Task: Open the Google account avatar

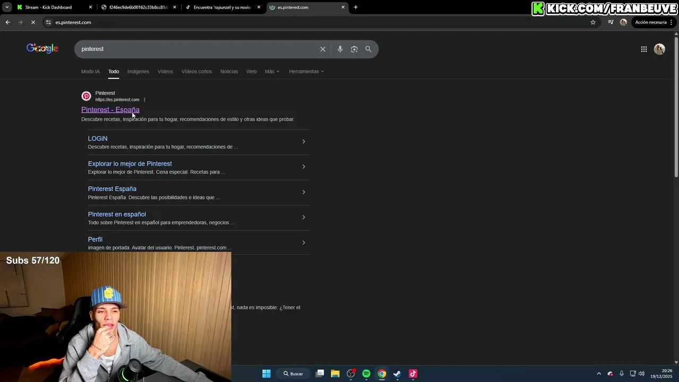Action: tap(659, 49)
